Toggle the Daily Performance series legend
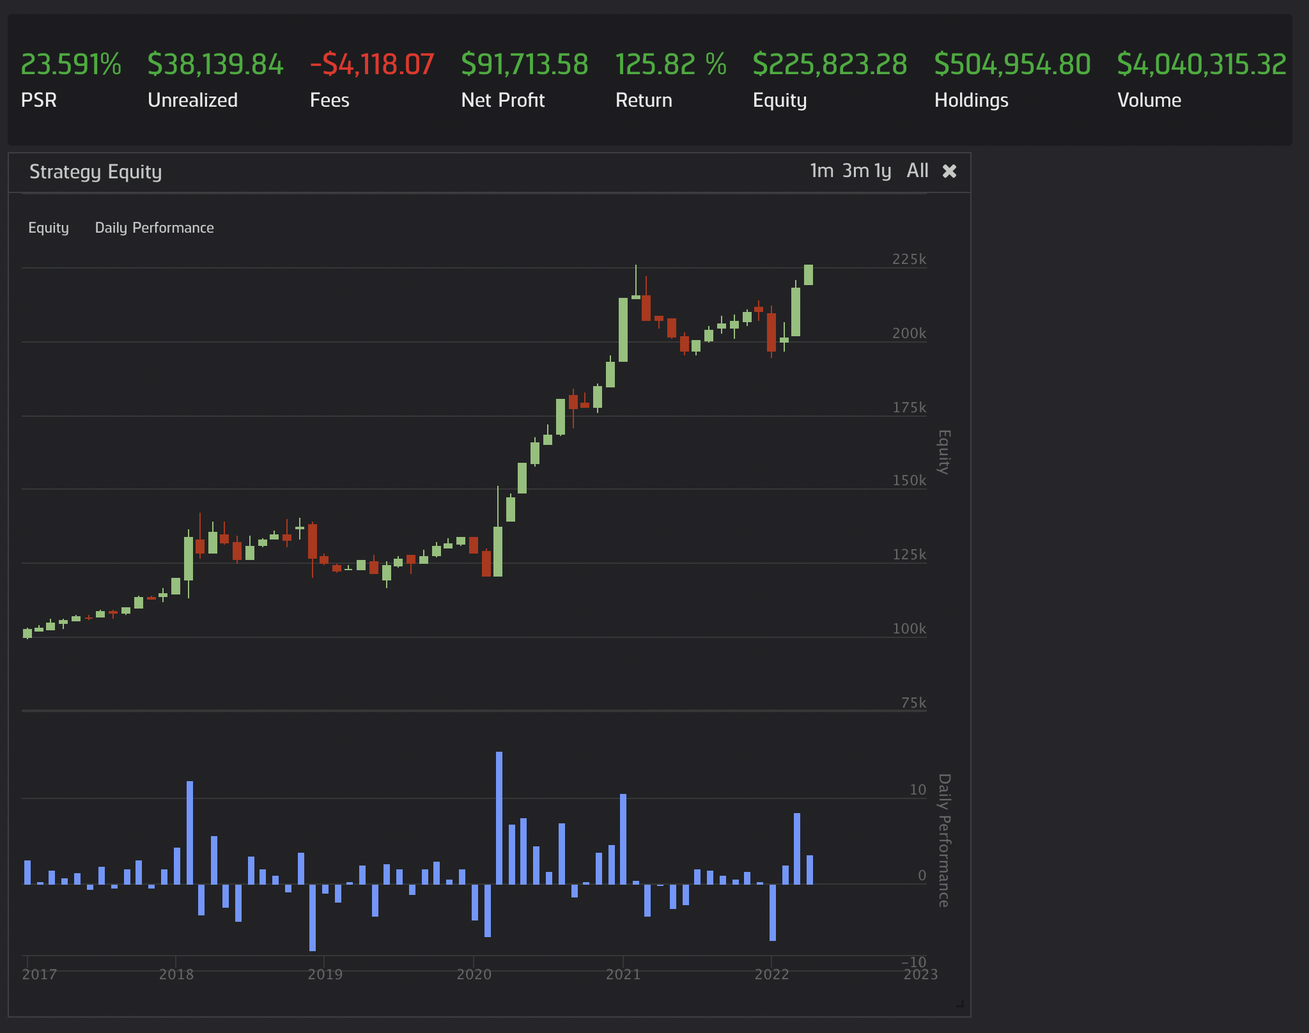Image resolution: width=1309 pixels, height=1033 pixels. click(x=154, y=228)
